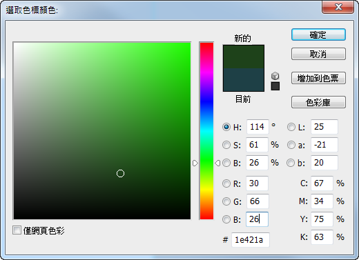Click the C field showing 67

322,183
